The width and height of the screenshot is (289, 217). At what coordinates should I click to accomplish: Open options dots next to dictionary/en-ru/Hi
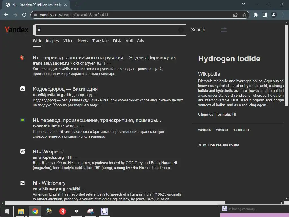[x=109, y=64]
